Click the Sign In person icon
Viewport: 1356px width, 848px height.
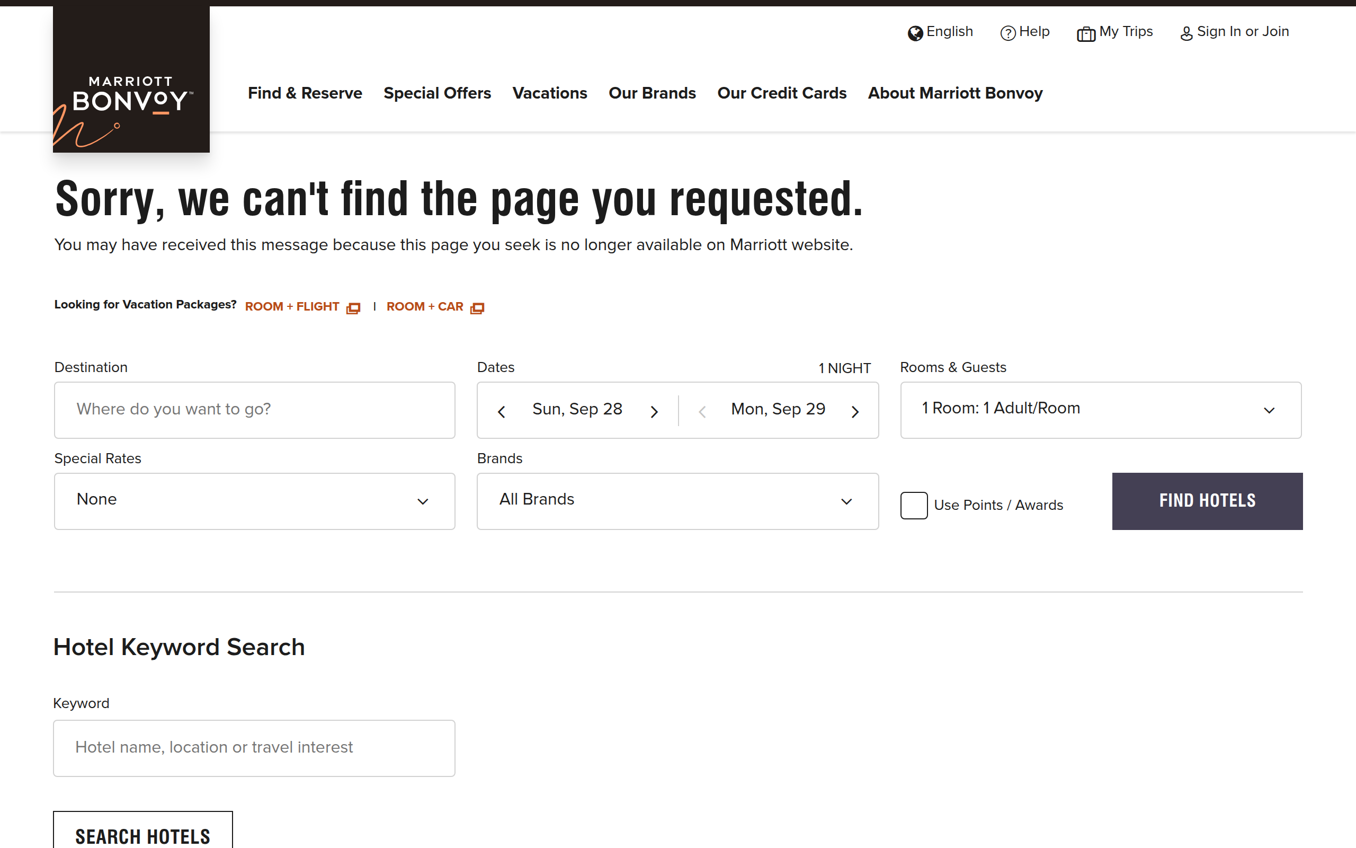[x=1186, y=34]
